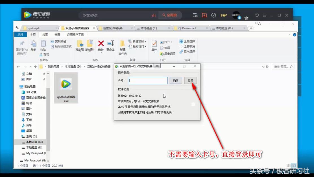Click 我的电脑 in the address breadcrumb
Image resolution: width=314 pixels, height=177 pixels.
tap(53, 66)
